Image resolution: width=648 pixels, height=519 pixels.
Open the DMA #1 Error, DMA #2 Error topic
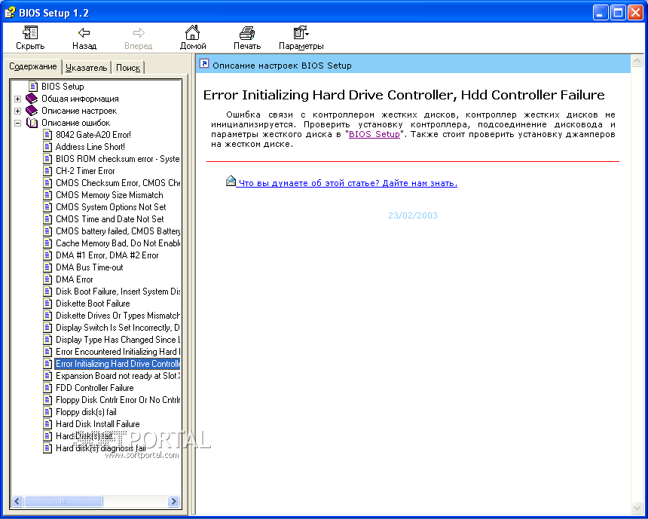107,255
